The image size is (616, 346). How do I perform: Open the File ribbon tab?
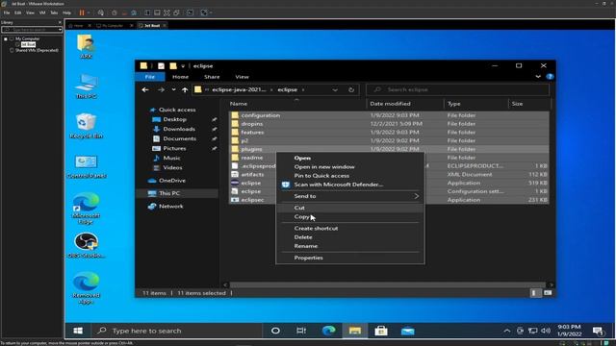[150, 77]
